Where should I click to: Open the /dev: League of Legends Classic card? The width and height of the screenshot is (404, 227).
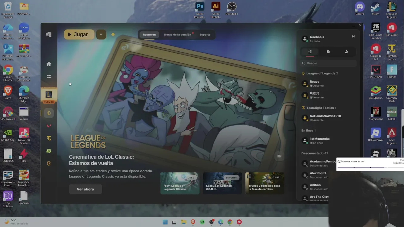[180, 183]
